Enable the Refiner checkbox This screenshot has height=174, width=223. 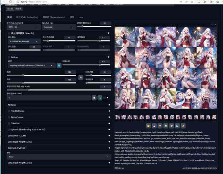click(9, 57)
